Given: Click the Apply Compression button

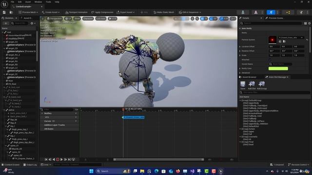Looking at the screenshot, I should coord(102,12).
